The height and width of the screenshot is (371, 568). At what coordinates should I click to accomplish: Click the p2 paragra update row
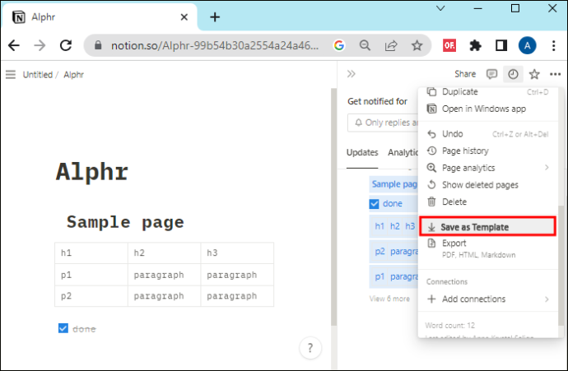(393, 251)
